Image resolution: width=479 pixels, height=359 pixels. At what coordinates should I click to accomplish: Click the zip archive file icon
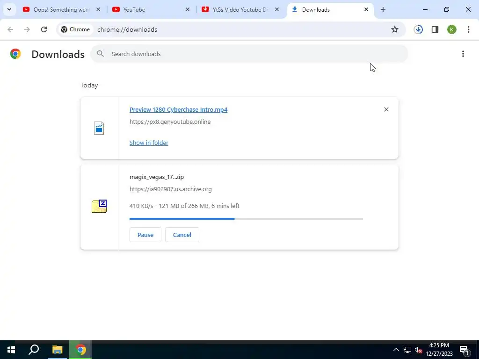[x=99, y=206]
